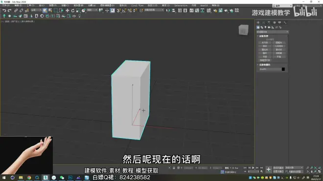Open the Utilities wrench panel tab
The image size is (323, 181).
tap(285, 22)
